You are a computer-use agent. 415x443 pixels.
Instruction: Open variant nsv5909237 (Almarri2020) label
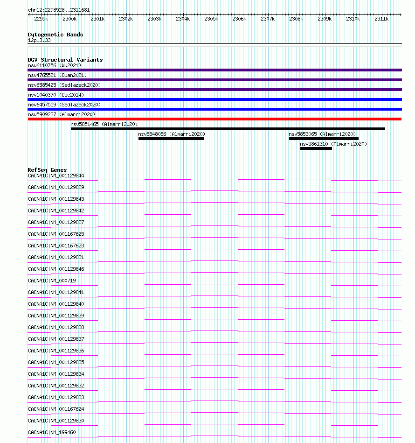[x=62, y=114]
